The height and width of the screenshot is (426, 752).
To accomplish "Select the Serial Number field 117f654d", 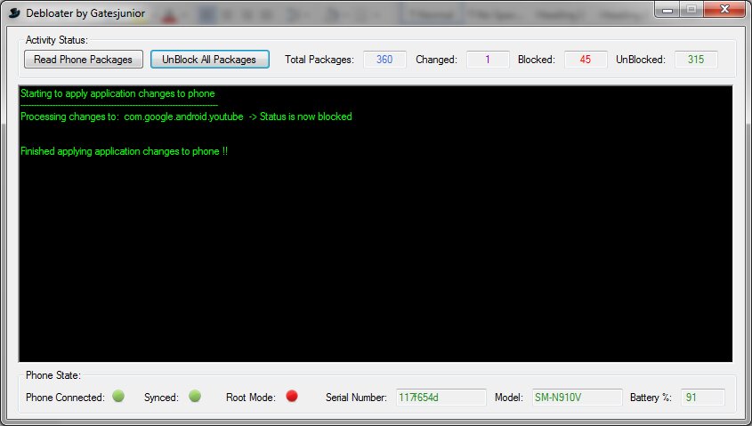I will (x=441, y=398).
